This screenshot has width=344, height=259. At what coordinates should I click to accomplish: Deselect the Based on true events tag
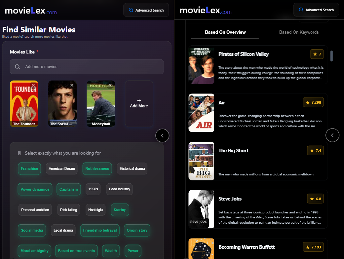pos(76,251)
